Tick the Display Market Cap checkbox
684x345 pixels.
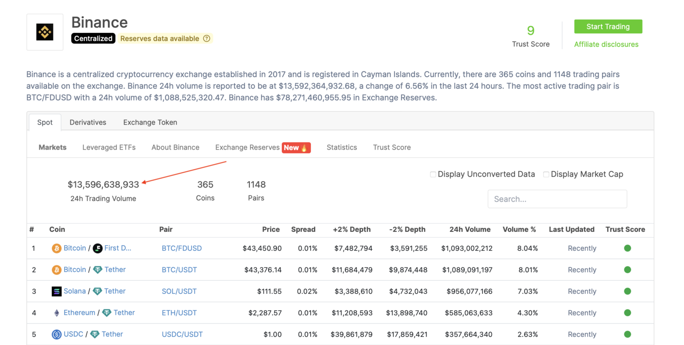click(546, 175)
